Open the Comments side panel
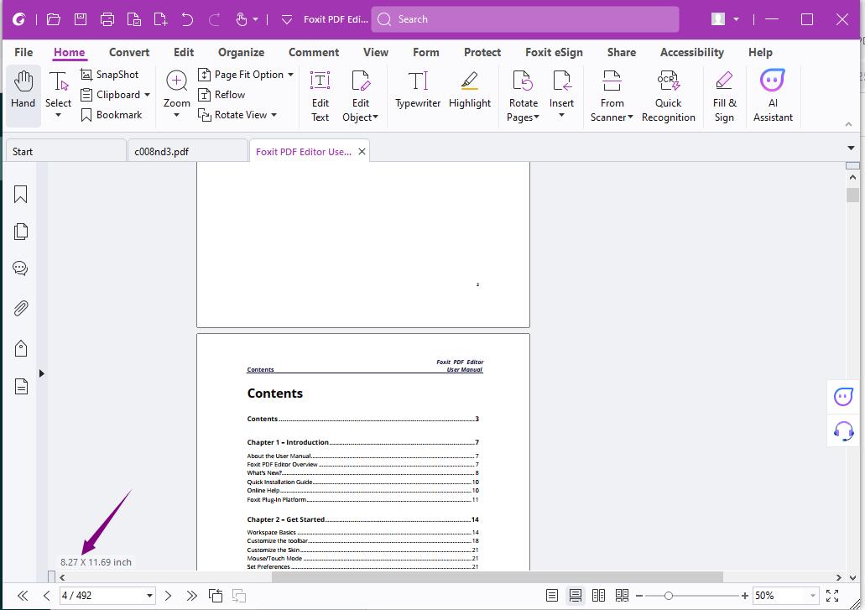865x610 pixels. click(x=20, y=269)
